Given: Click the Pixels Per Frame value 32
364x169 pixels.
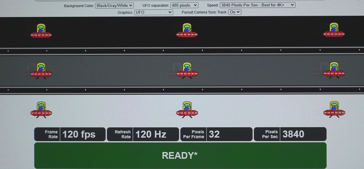Looking at the screenshot, I should coord(214,134).
